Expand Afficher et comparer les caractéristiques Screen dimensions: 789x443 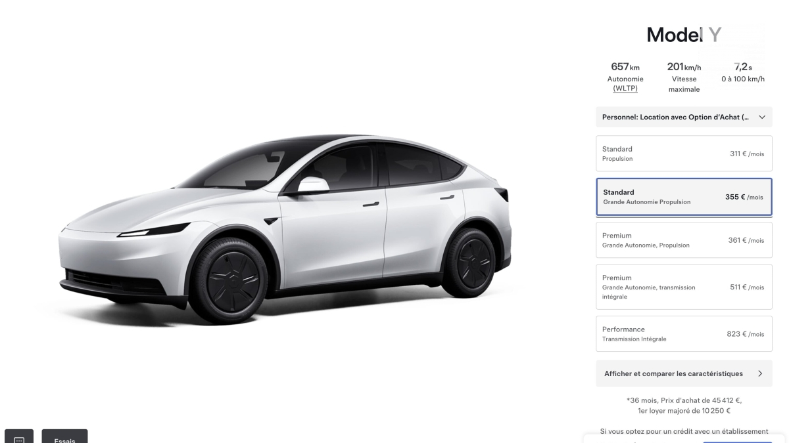click(684, 373)
